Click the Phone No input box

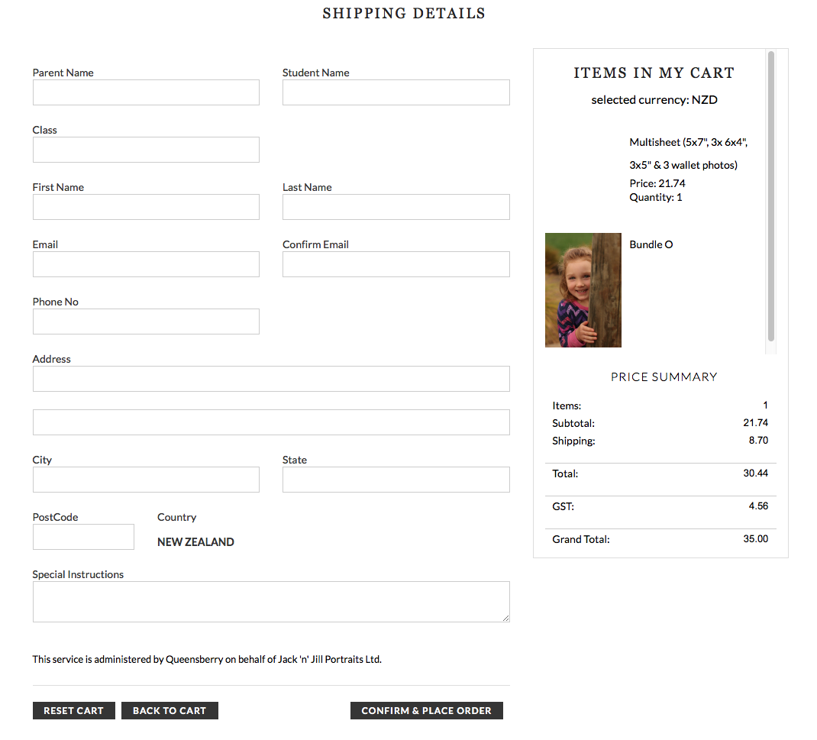point(146,322)
